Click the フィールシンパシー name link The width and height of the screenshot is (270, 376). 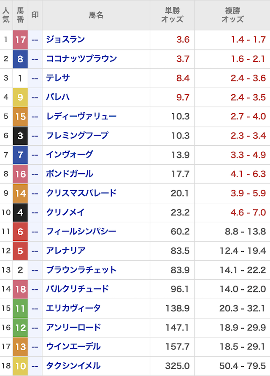pos(81,232)
